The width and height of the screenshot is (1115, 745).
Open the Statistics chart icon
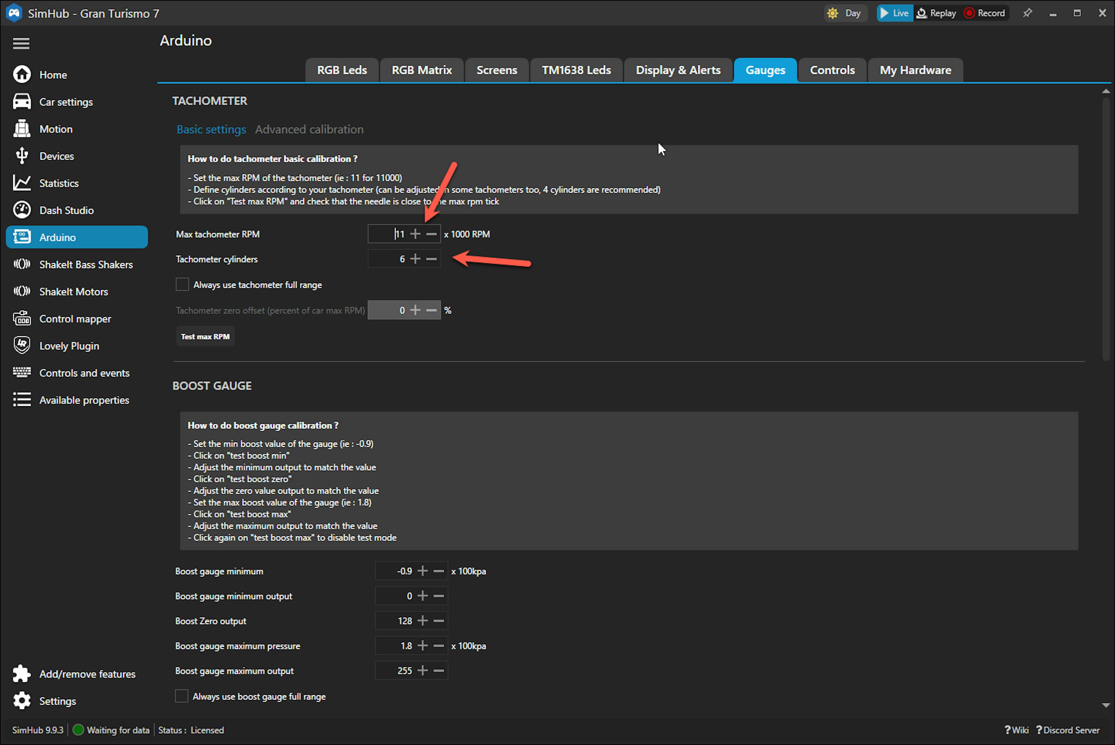(22, 183)
